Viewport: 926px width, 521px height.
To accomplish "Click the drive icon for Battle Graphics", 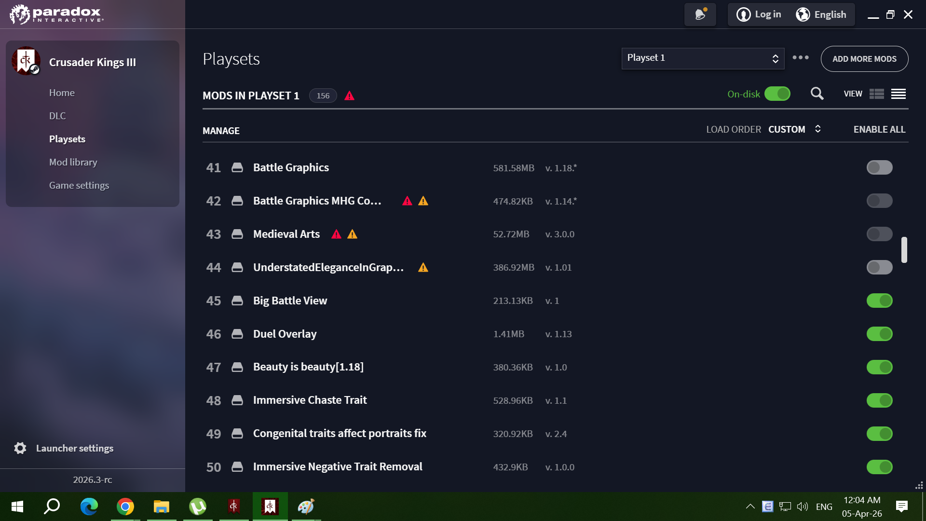I will pyautogui.click(x=237, y=168).
